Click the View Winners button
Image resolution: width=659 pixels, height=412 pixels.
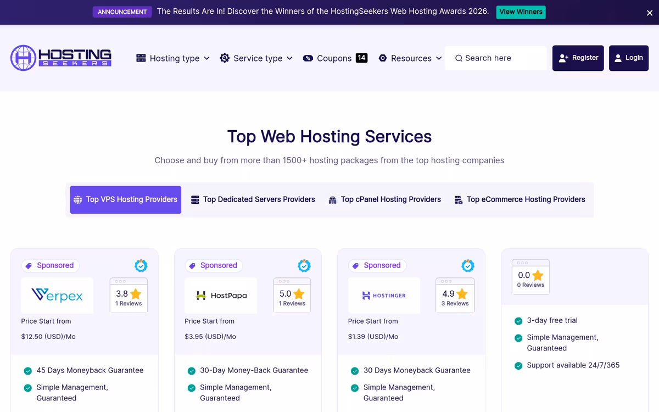521,12
